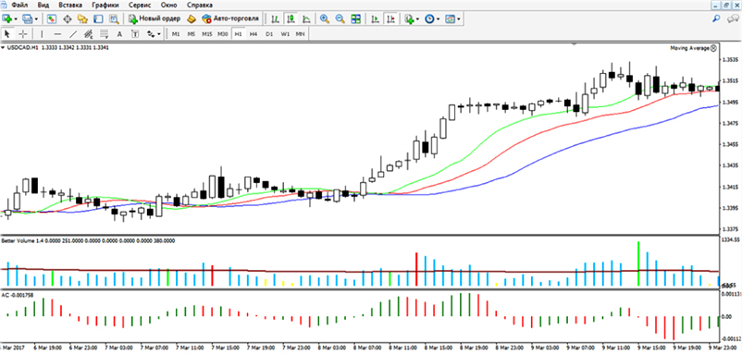The height and width of the screenshot is (354, 742).
Task: Expand the Periods dropdown arrow
Action: [x=438, y=18]
